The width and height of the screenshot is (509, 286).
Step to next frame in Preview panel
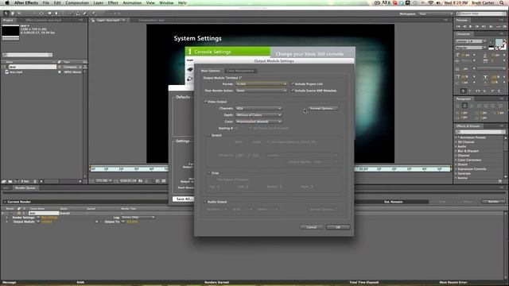click(477, 26)
